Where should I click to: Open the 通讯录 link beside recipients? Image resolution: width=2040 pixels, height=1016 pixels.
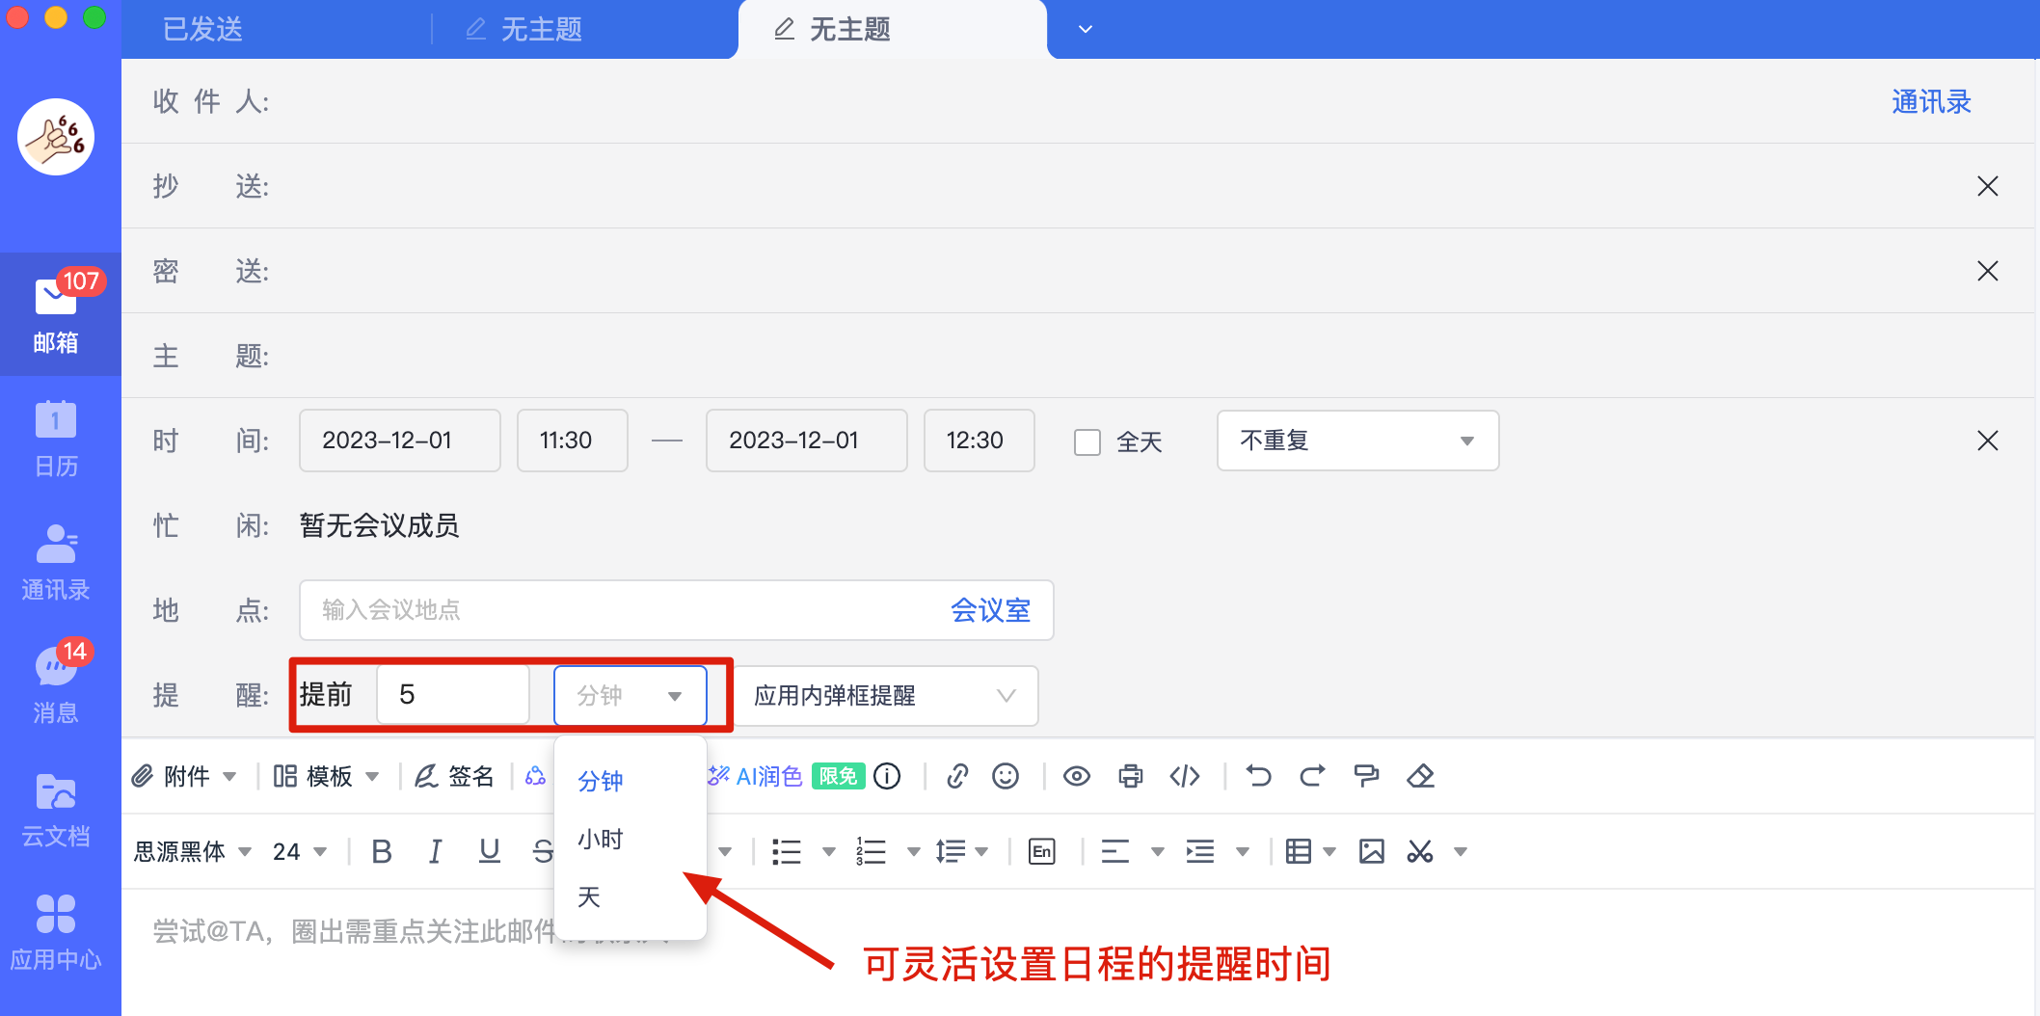click(1931, 101)
